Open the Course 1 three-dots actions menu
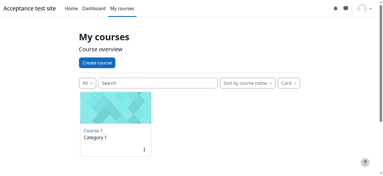Screen dimensions: 383x176 tap(144, 150)
